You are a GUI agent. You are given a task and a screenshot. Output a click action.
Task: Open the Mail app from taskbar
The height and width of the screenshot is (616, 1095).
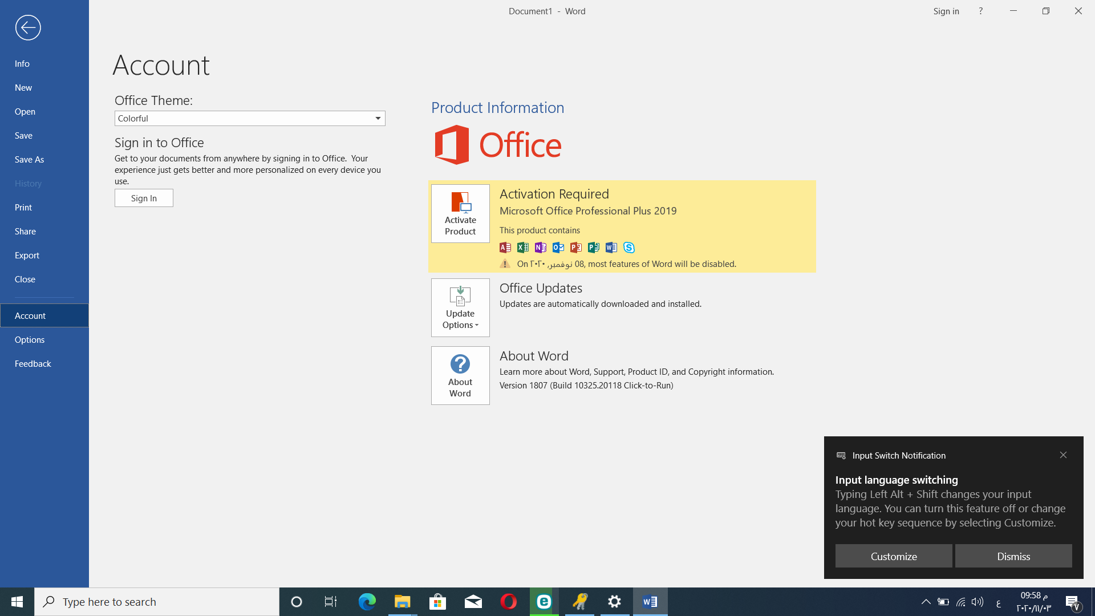click(x=473, y=602)
